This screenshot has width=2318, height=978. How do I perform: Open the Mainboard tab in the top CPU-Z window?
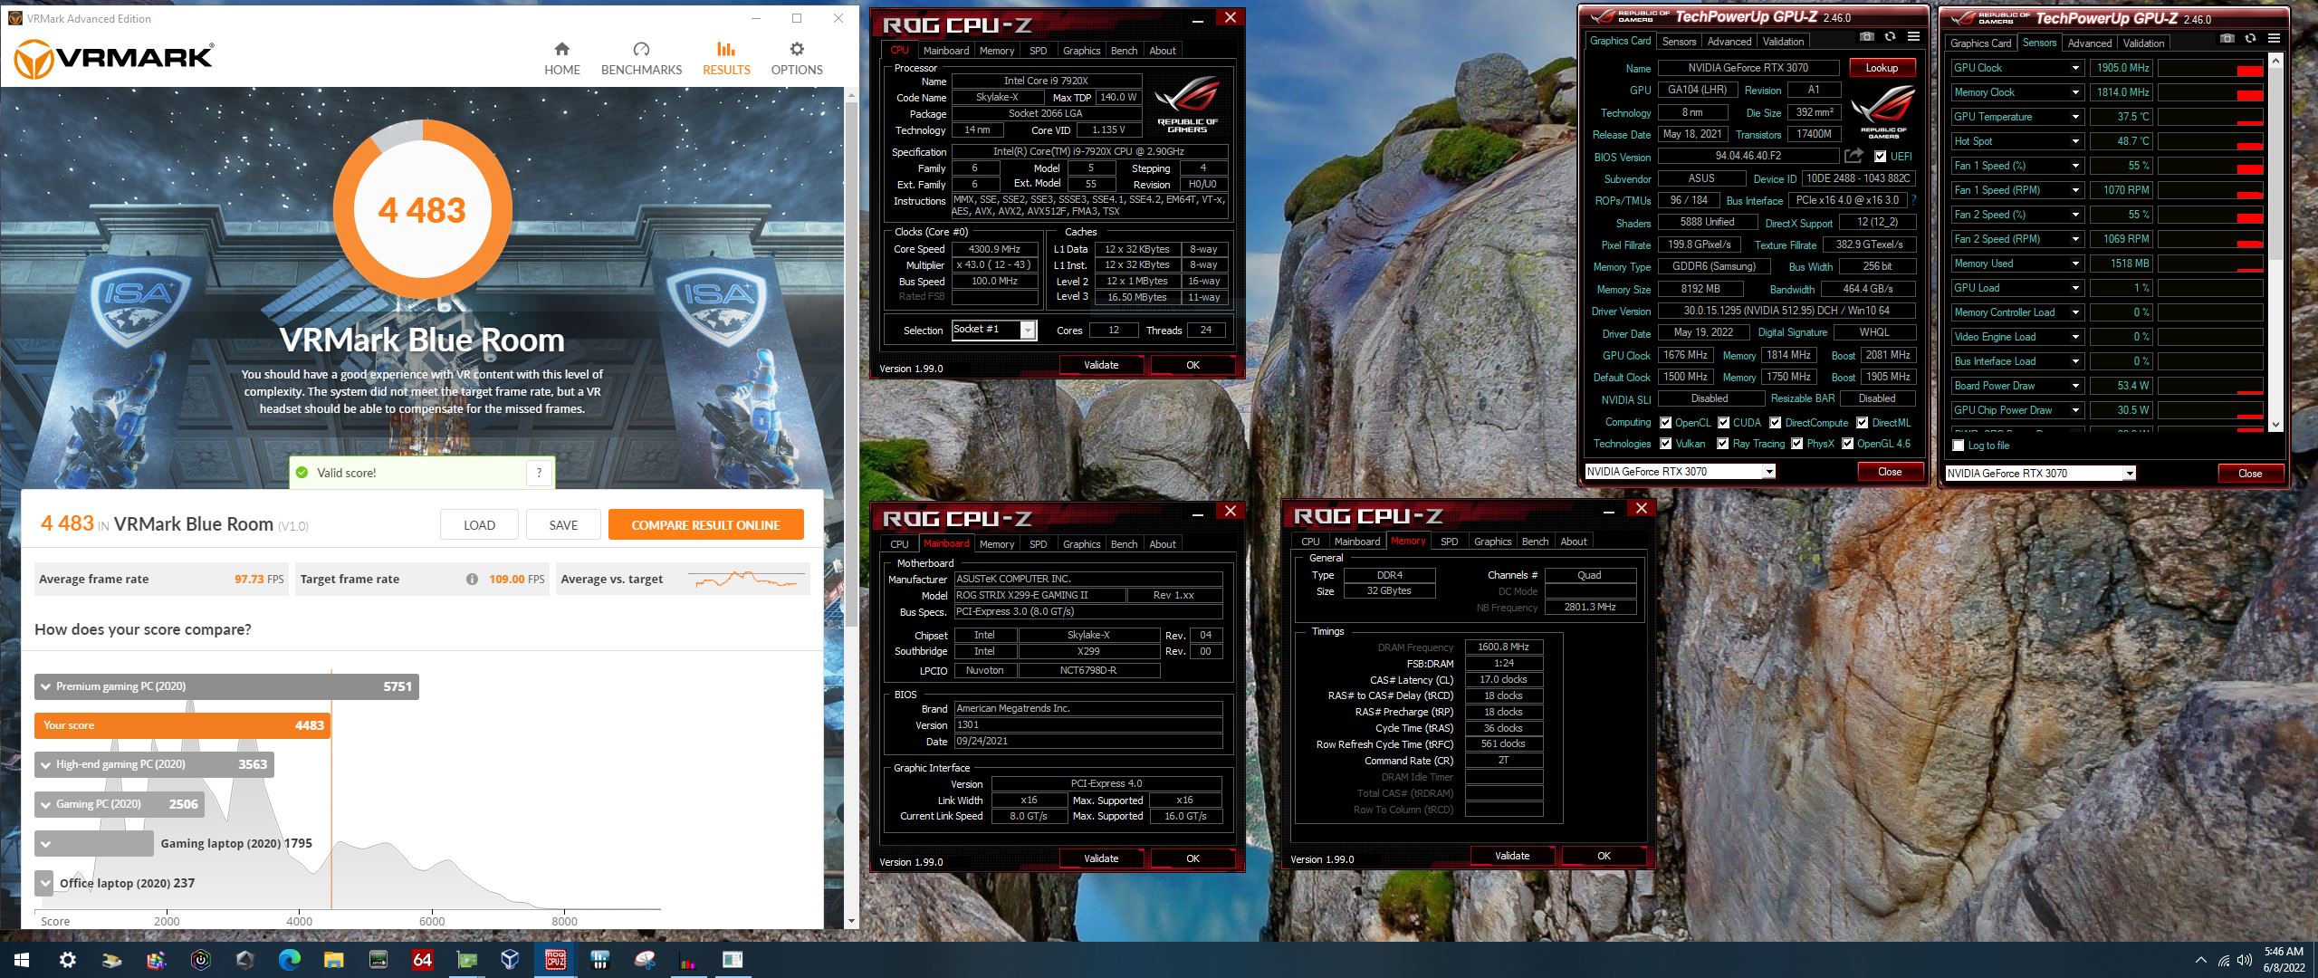click(x=945, y=51)
